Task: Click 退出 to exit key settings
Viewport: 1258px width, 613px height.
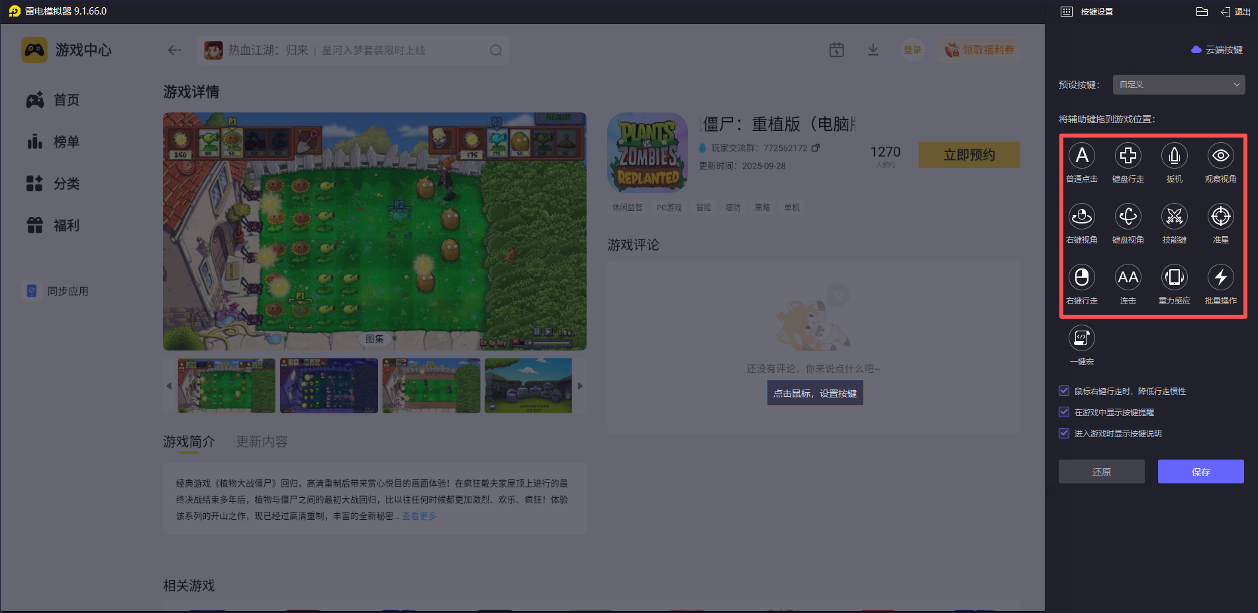Action: 1236,12
